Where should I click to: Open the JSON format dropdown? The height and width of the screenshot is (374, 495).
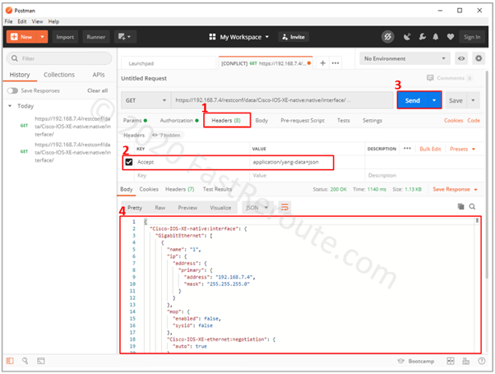click(257, 208)
